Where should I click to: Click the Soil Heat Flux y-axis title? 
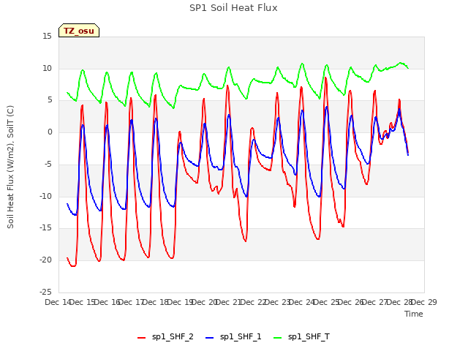click(x=10, y=167)
